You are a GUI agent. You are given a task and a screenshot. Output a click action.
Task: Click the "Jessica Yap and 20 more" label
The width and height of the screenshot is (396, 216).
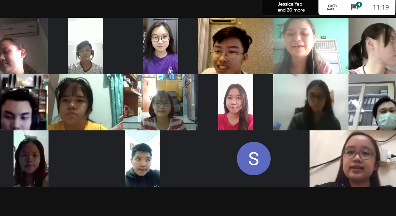(x=291, y=7)
